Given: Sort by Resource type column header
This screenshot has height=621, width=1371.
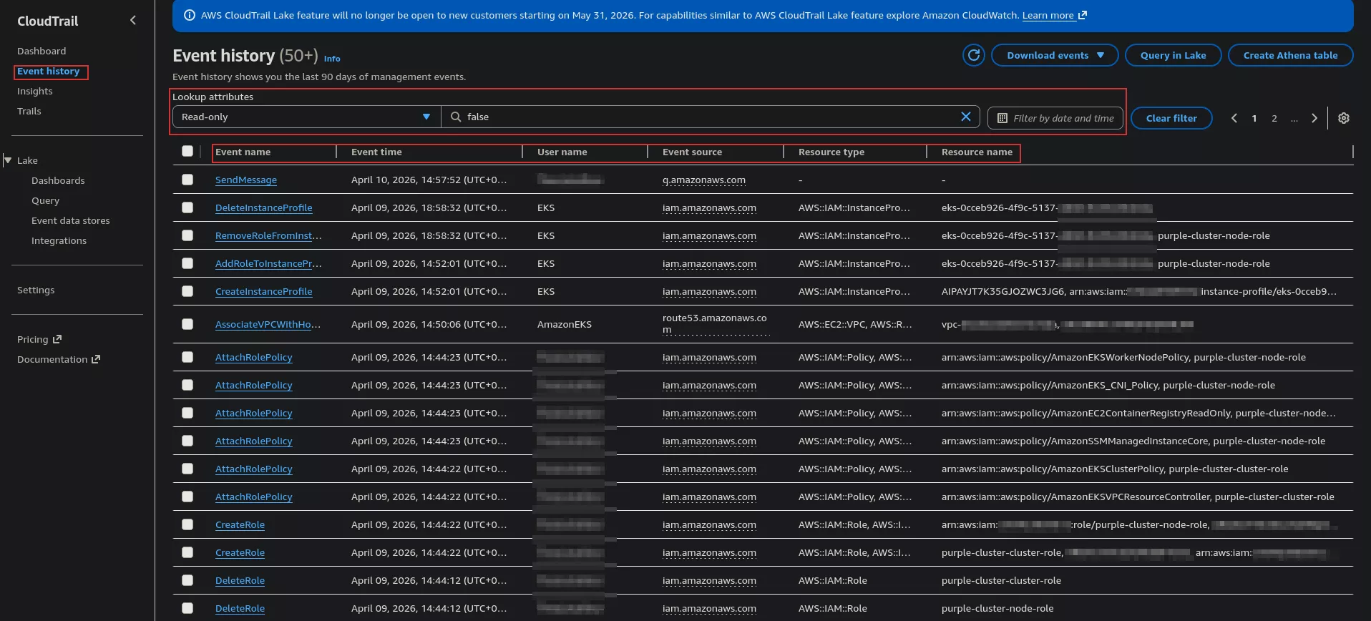Looking at the screenshot, I should click(x=831, y=152).
